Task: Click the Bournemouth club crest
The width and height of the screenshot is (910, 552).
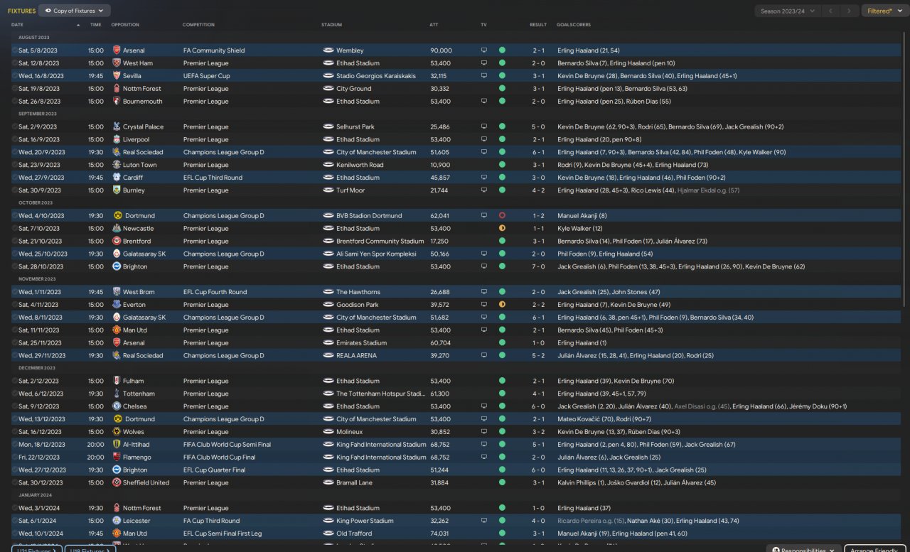Action: [x=117, y=102]
